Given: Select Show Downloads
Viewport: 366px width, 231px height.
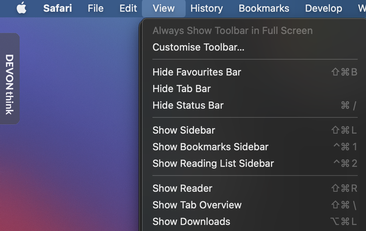Looking at the screenshot, I should (x=255, y=222).
